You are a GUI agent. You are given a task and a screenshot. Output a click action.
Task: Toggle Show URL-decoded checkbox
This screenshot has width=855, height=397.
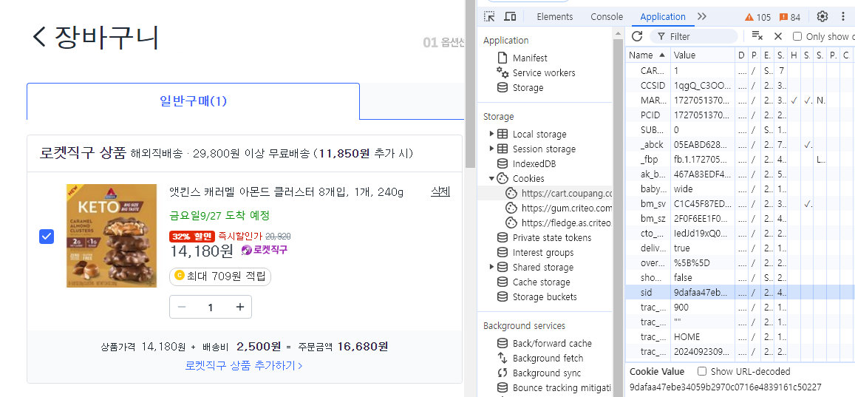point(702,371)
